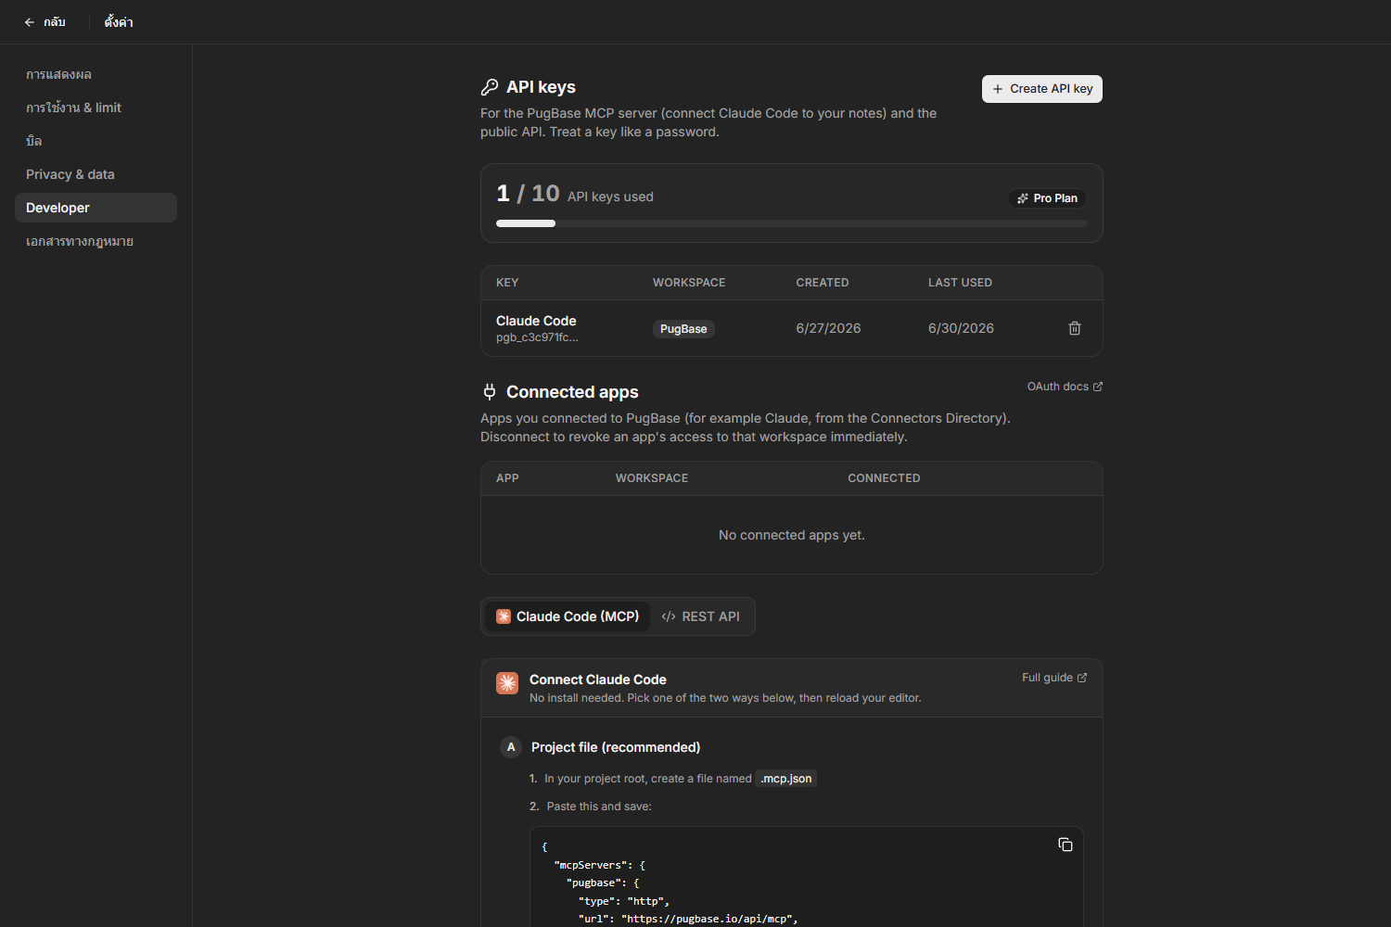Click the PugBase workspace tag
This screenshot has height=927, width=1391.
click(683, 329)
